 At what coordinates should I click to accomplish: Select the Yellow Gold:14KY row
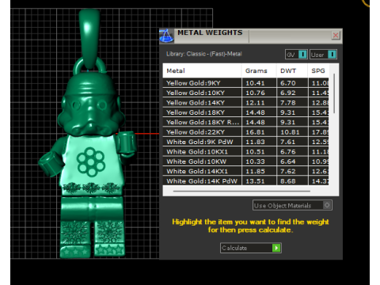(x=245, y=103)
